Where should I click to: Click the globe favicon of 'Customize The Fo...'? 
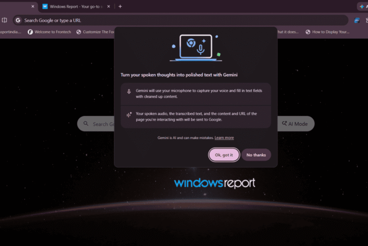pos(79,32)
